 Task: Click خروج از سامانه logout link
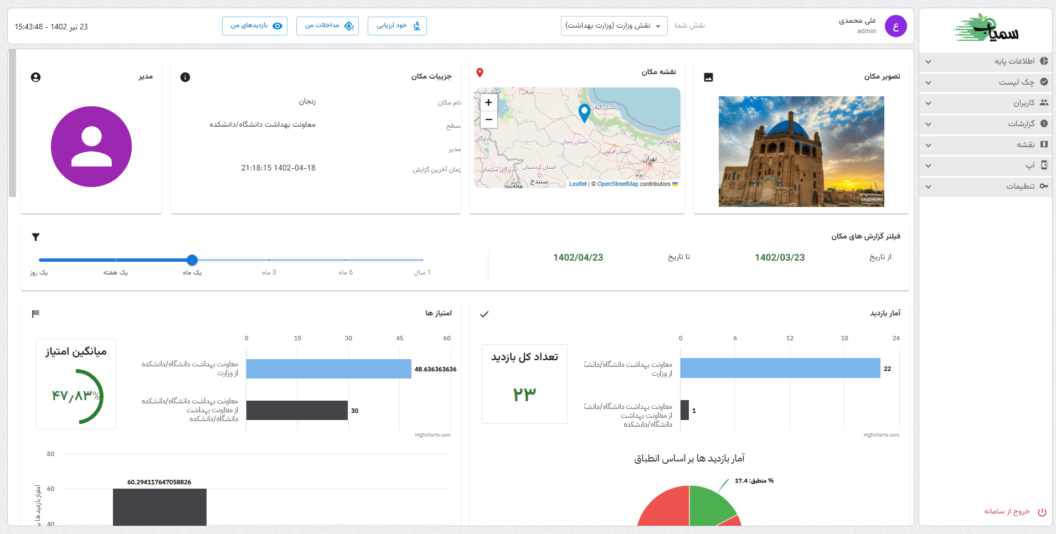point(1007,511)
